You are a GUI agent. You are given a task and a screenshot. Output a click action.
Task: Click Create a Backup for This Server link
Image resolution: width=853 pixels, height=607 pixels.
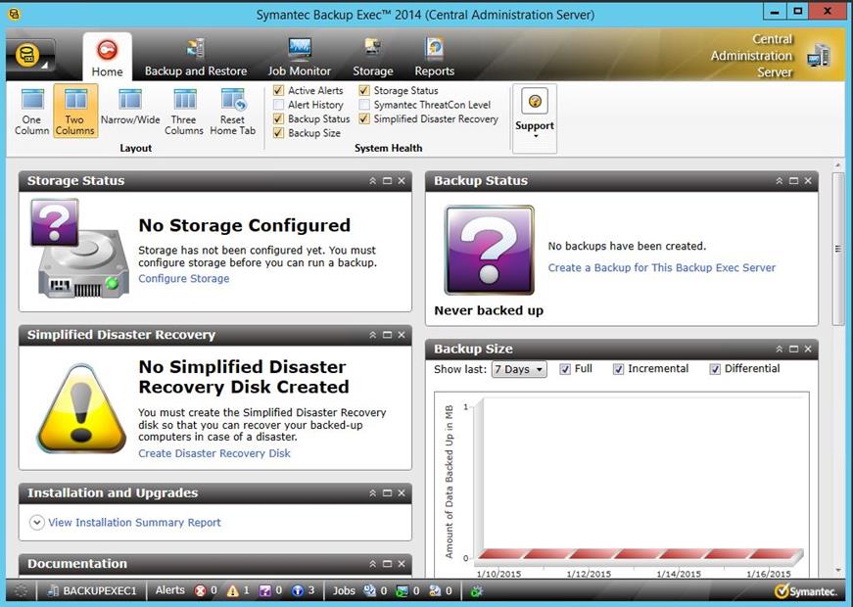[661, 267]
